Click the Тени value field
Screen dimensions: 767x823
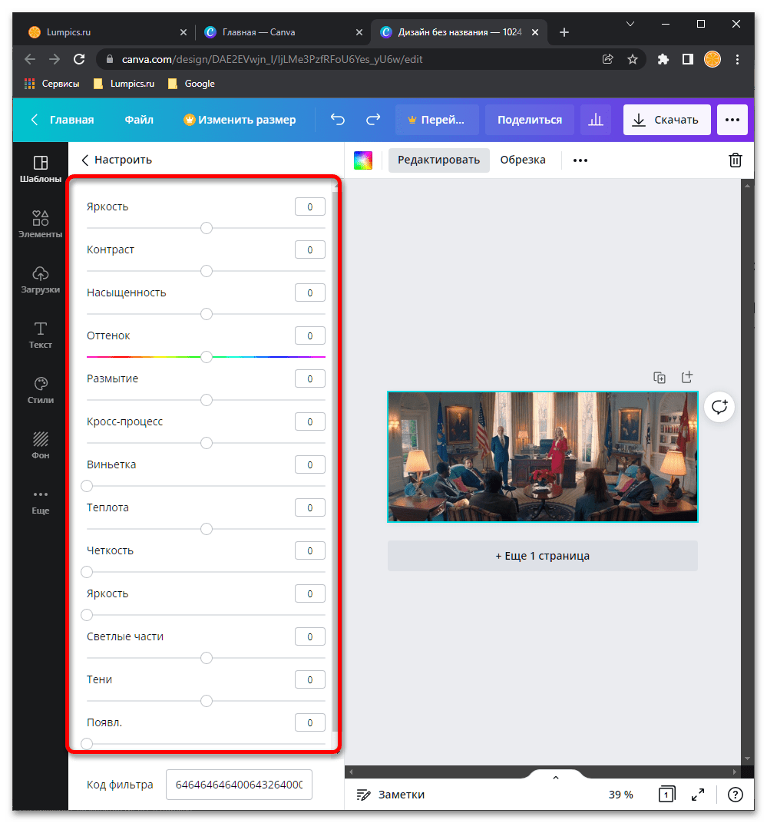(309, 679)
